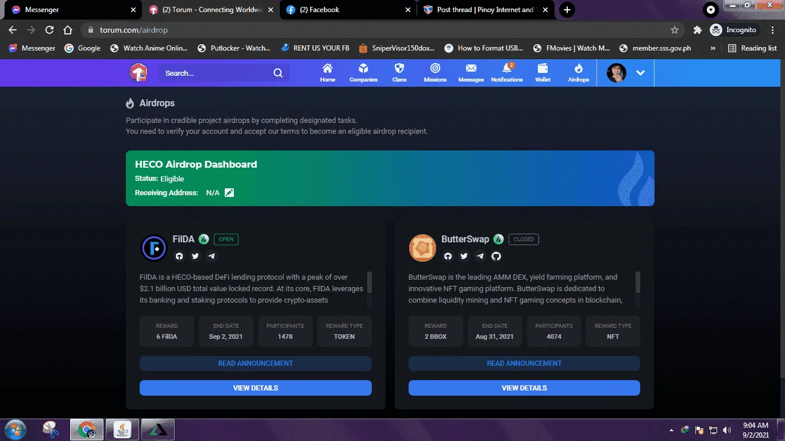Open the Reading list

pyautogui.click(x=752, y=48)
